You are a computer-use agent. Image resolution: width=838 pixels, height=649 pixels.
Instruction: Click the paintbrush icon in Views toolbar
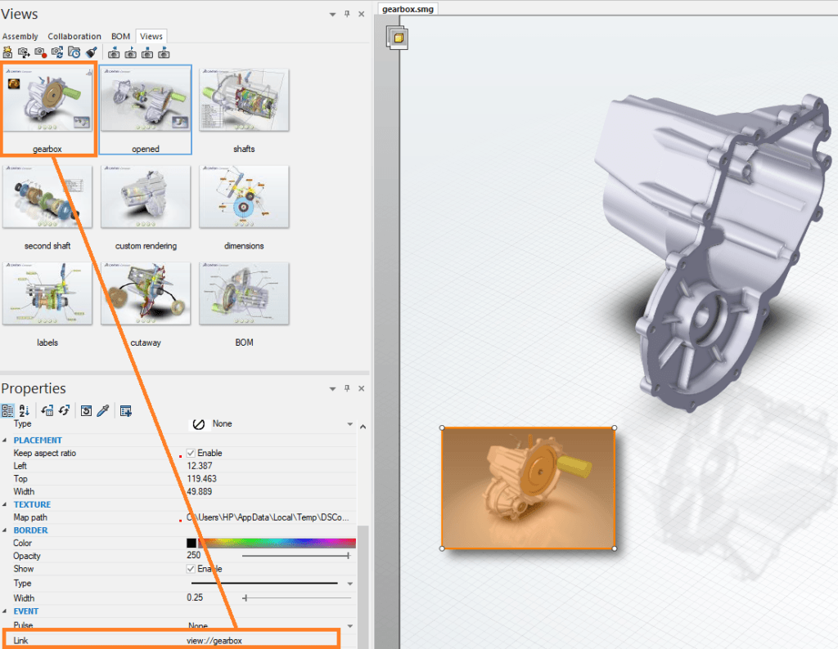pyautogui.click(x=92, y=52)
